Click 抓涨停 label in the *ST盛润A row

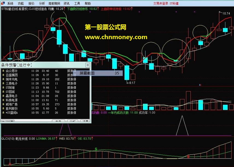[72, 113]
